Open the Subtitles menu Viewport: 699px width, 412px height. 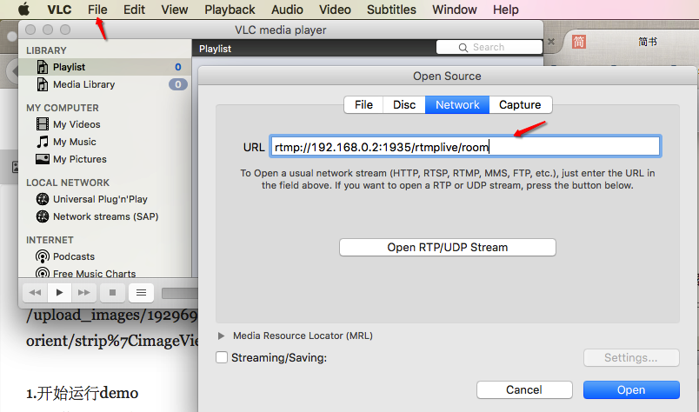point(391,10)
